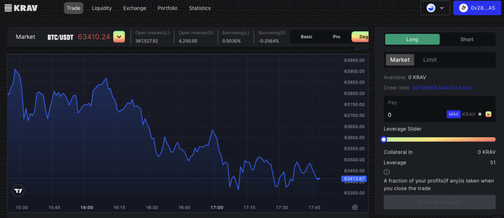
Task: Expand the Pay token dropdown arrow
Action: 488,114
